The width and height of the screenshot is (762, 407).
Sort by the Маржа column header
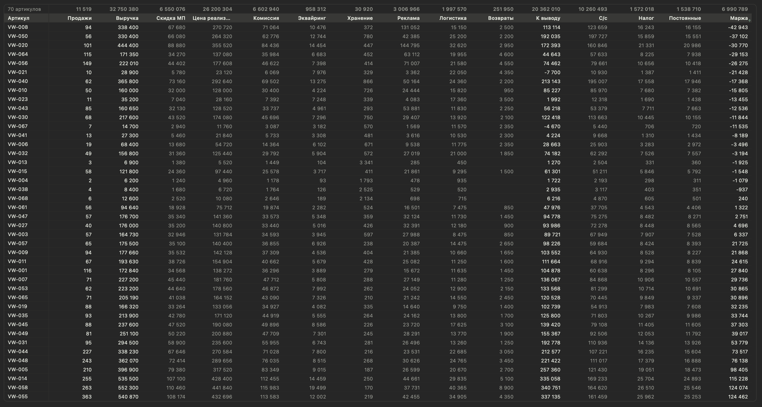(x=738, y=18)
